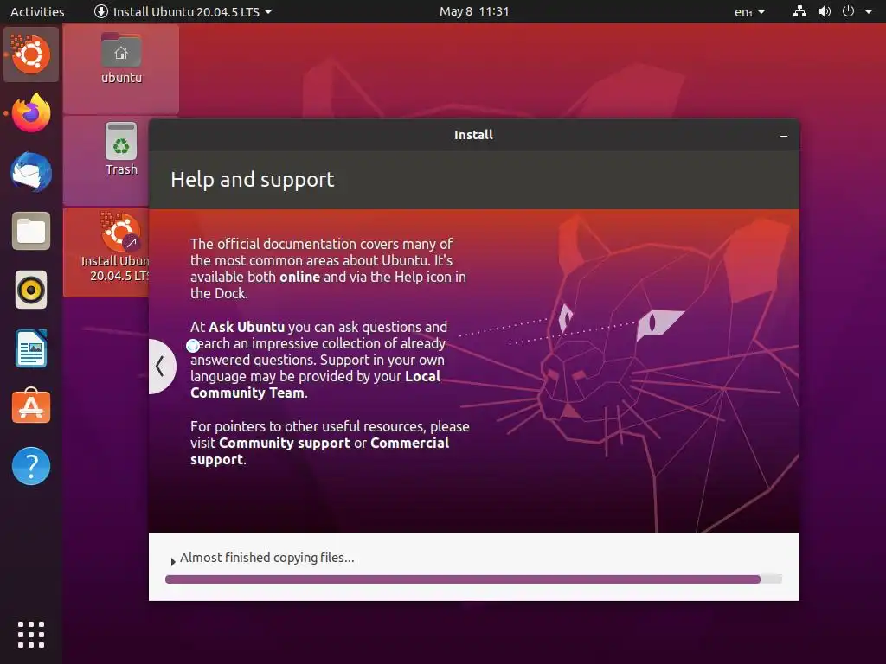Open the Files manager in the dock
The height and width of the screenshot is (664, 886).
(x=31, y=231)
